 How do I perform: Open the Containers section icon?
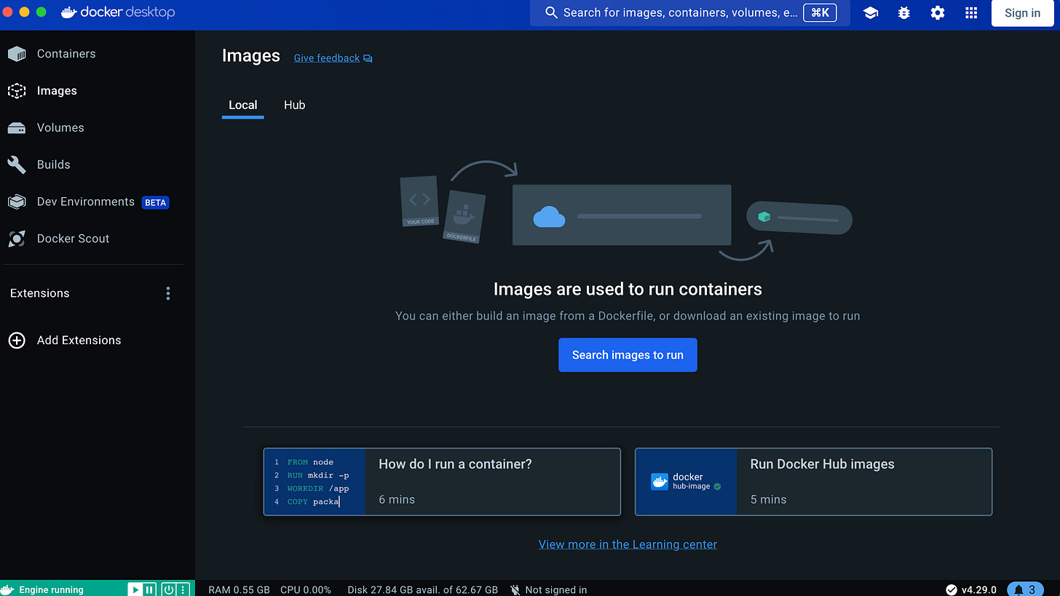[17, 54]
